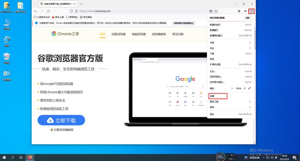The height and width of the screenshot is (161, 300).
Task: Open the notification center icon
Action: 295,157
